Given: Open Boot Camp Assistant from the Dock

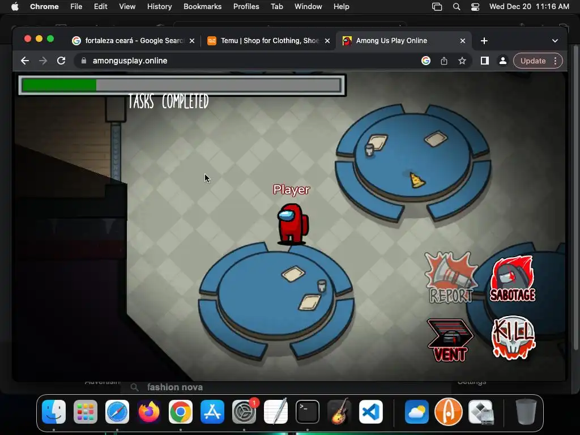Looking at the screenshot, I should point(480,412).
